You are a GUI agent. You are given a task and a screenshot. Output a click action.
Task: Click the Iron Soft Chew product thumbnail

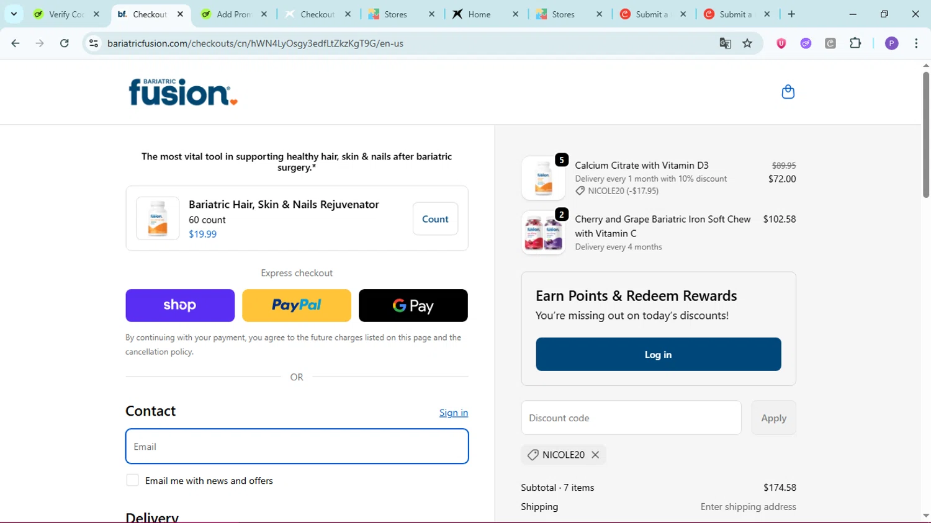543,233
